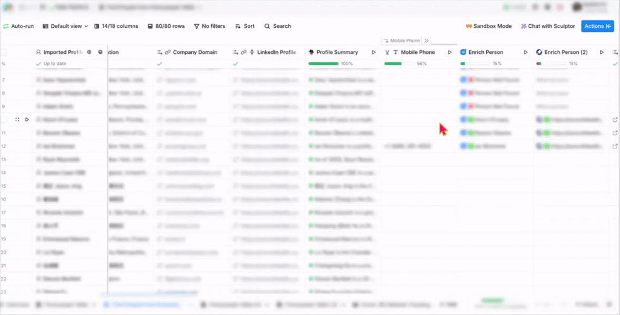Click the globe logo in the Enrich Person (2) header
The height and width of the screenshot is (315, 620).
[x=539, y=52]
